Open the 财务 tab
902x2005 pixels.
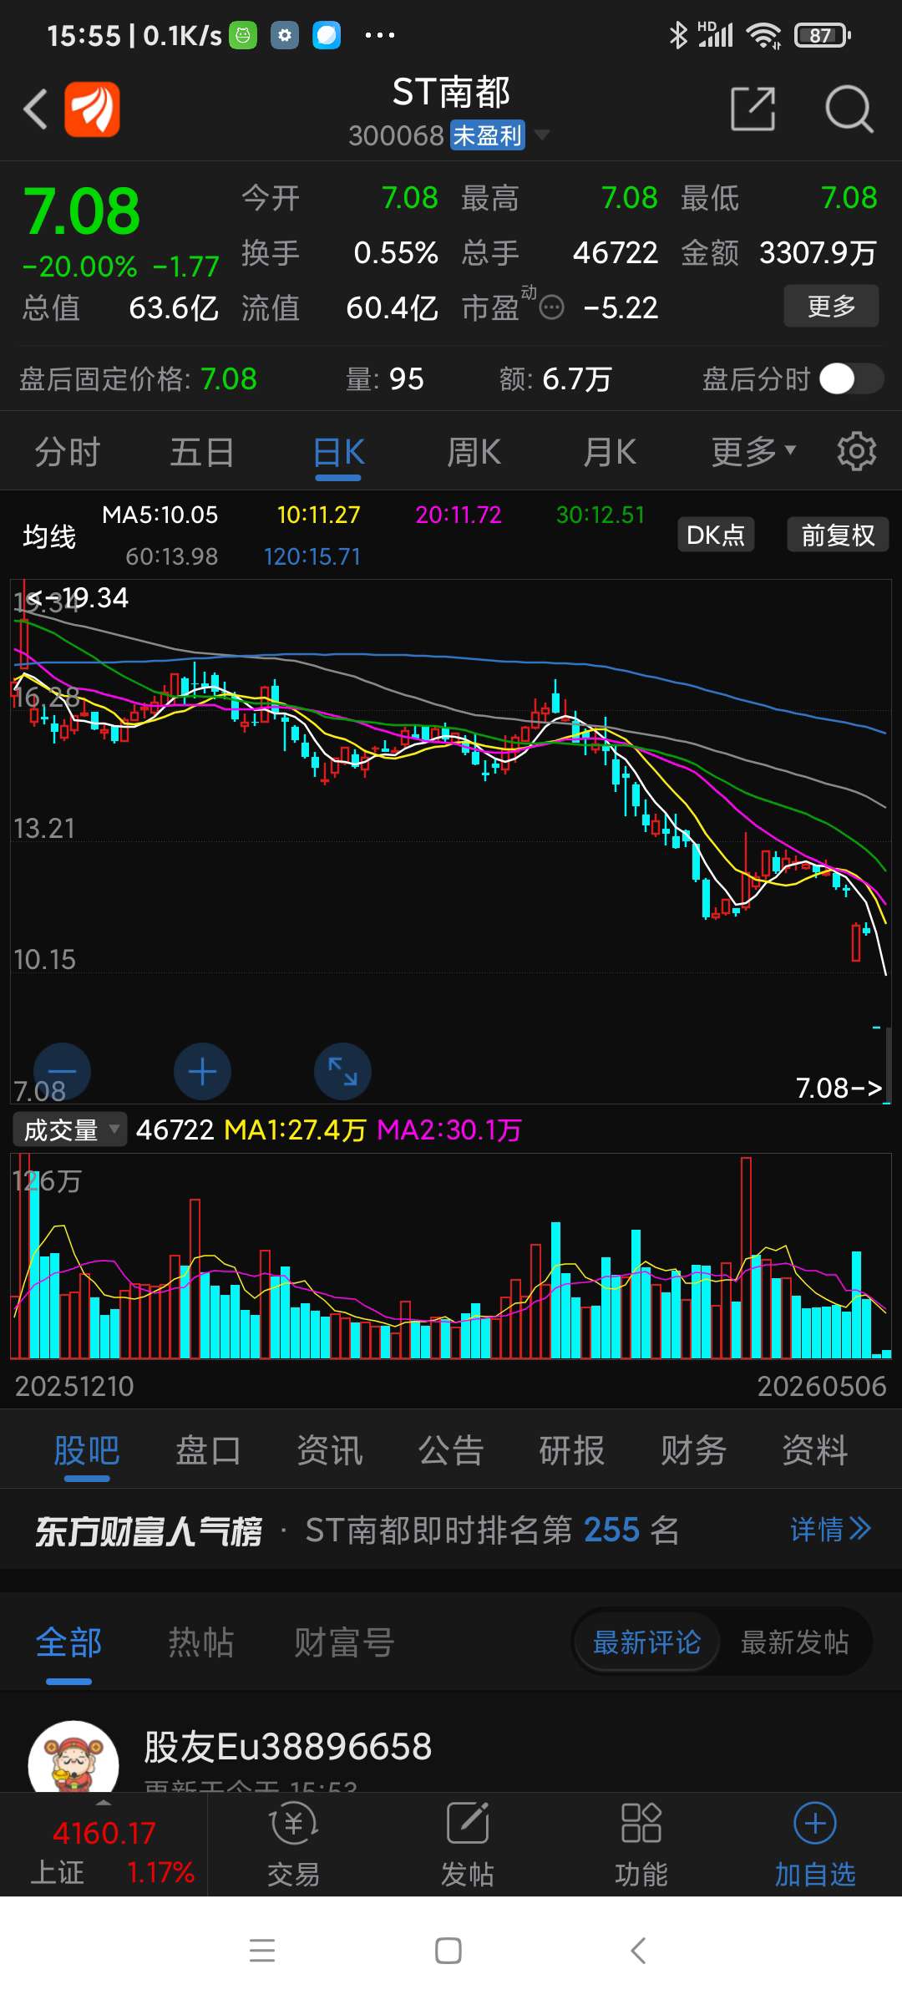point(693,1450)
